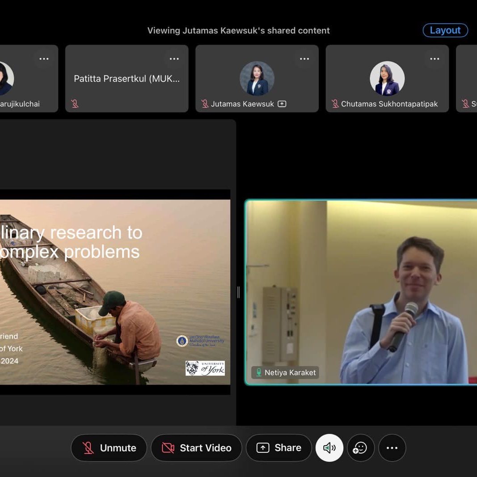Open the emoji reactions menu
477x477 pixels.
click(x=360, y=447)
